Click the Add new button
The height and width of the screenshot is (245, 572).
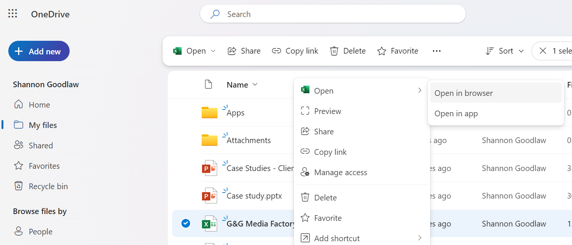pos(39,51)
